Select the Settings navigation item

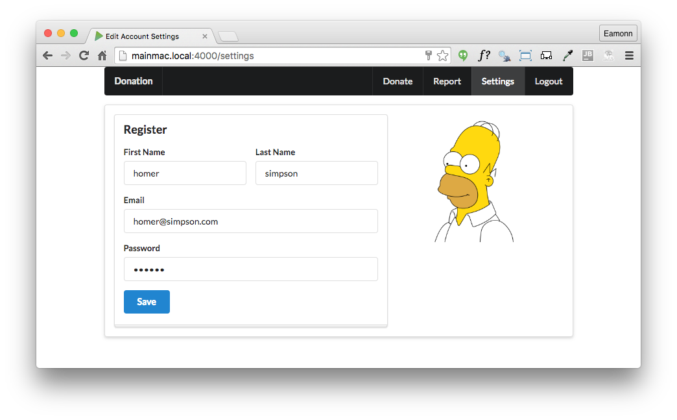pos(497,81)
